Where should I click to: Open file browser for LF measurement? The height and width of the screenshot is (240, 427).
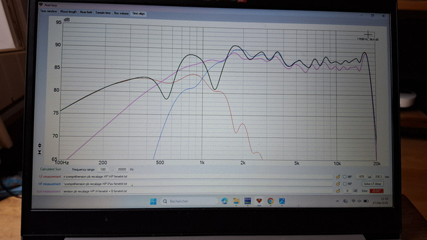[338, 177]
